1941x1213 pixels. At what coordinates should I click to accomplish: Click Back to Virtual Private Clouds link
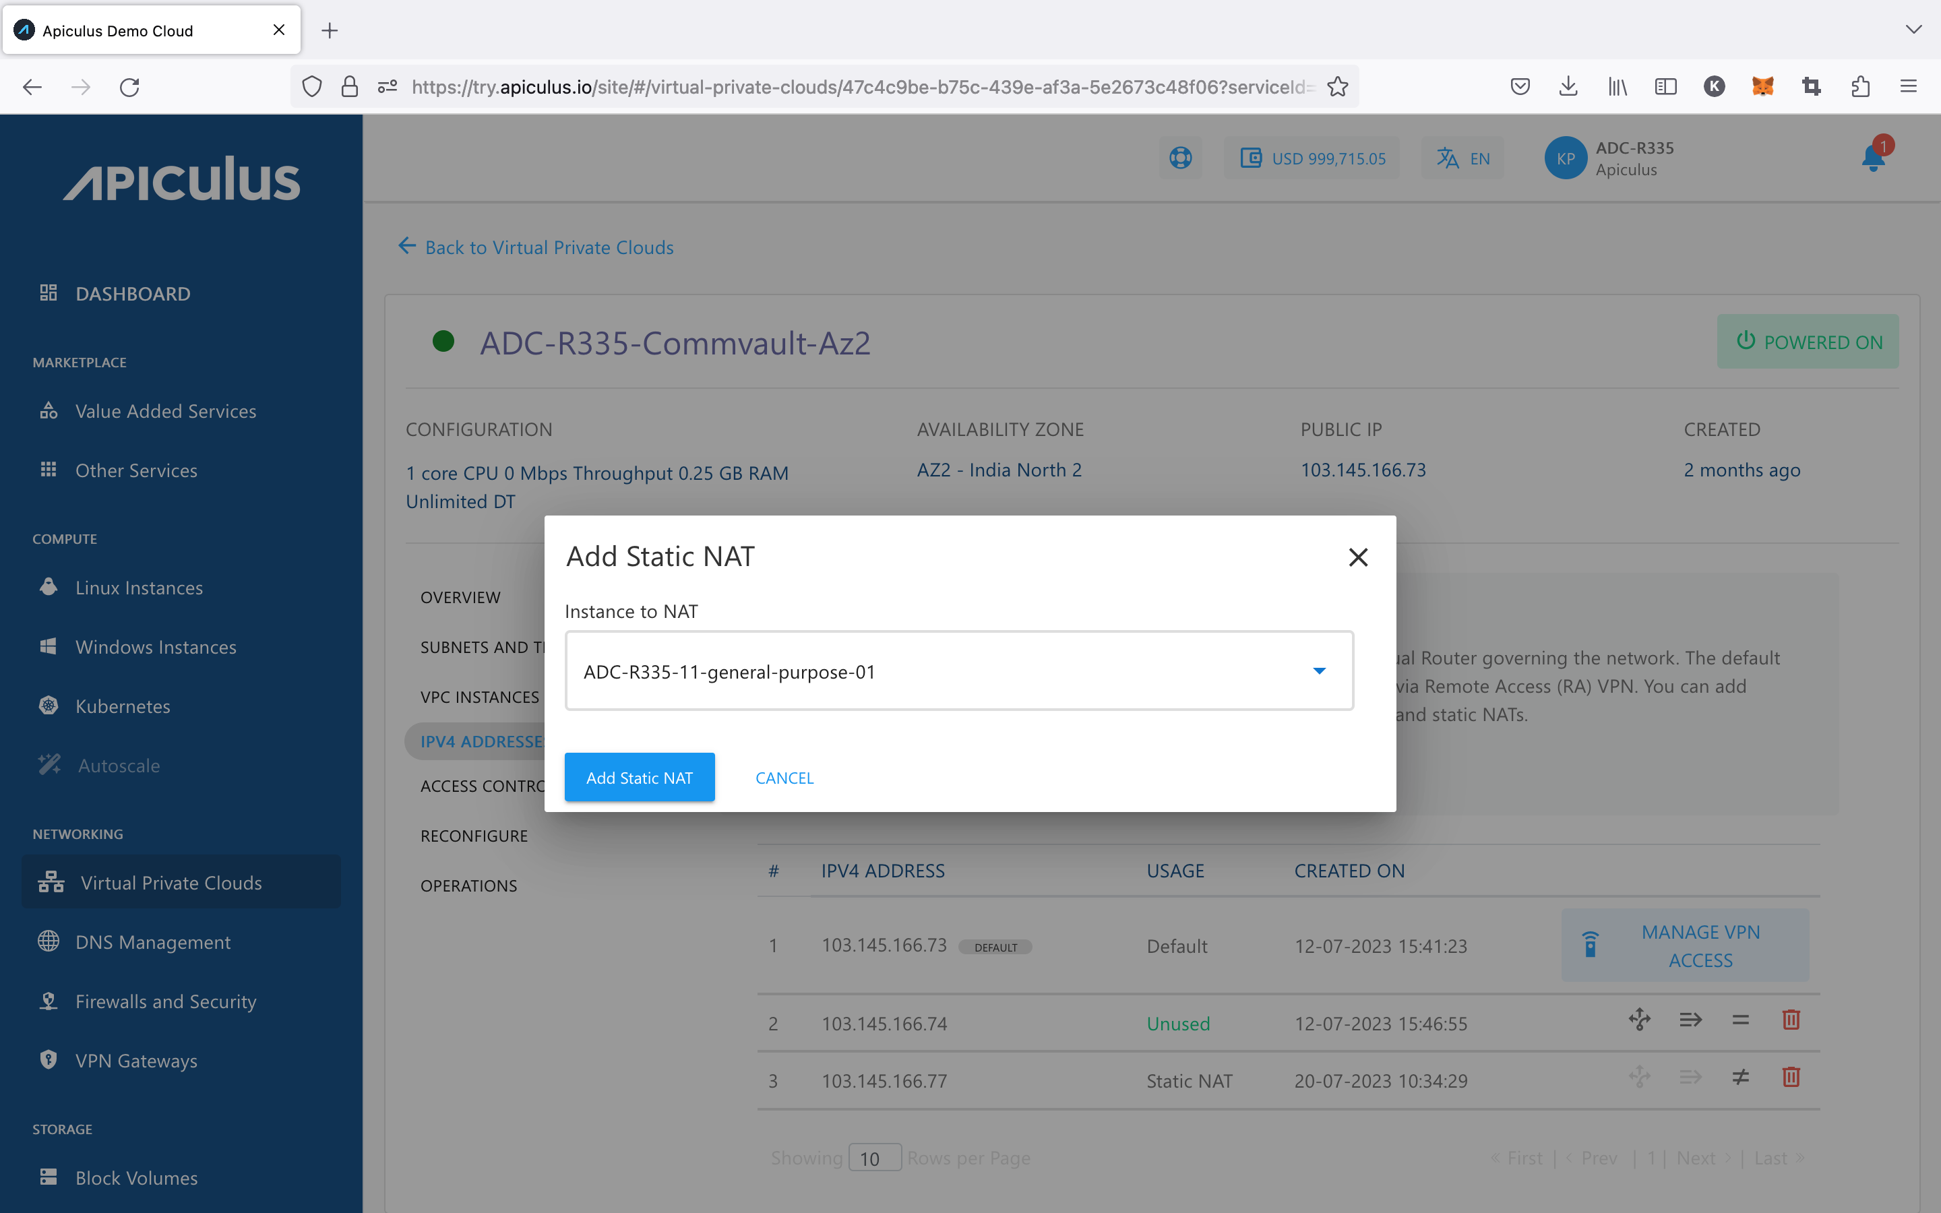coord(538,247)
